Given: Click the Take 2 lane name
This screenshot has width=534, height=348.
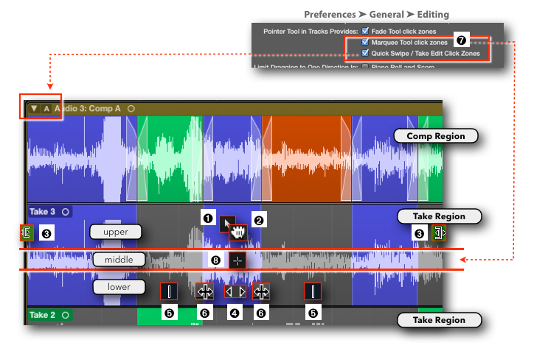Looking at the screenshot, I should point(42,315).
